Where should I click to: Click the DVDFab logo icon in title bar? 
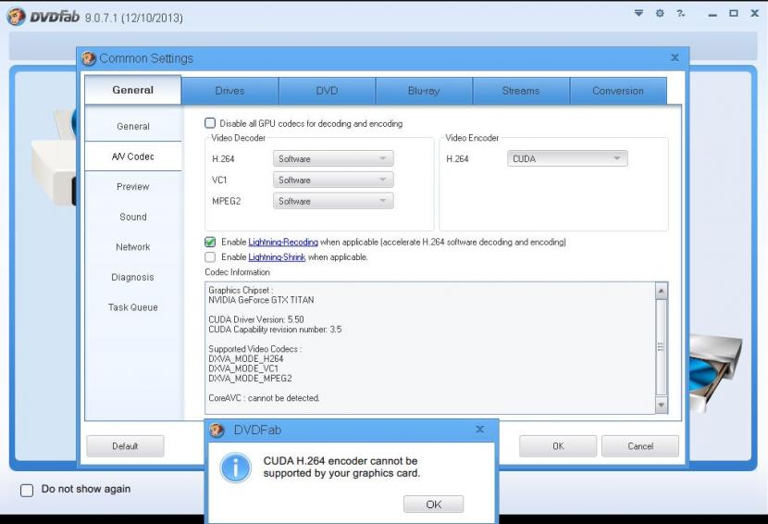coord(16,17)
